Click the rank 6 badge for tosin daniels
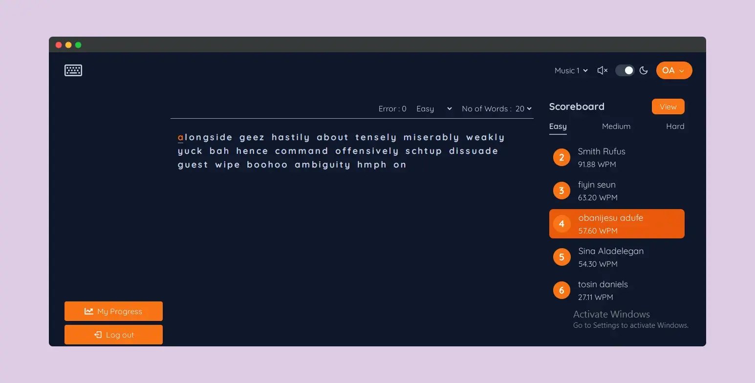The width and height of the screenshot is (755, 383). pyautogui.click(x=561, y=290)
